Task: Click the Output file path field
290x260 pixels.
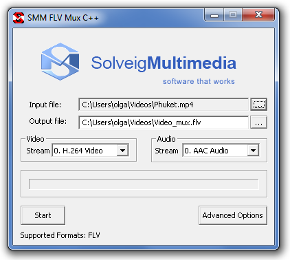Action: (x=164, y=122)
